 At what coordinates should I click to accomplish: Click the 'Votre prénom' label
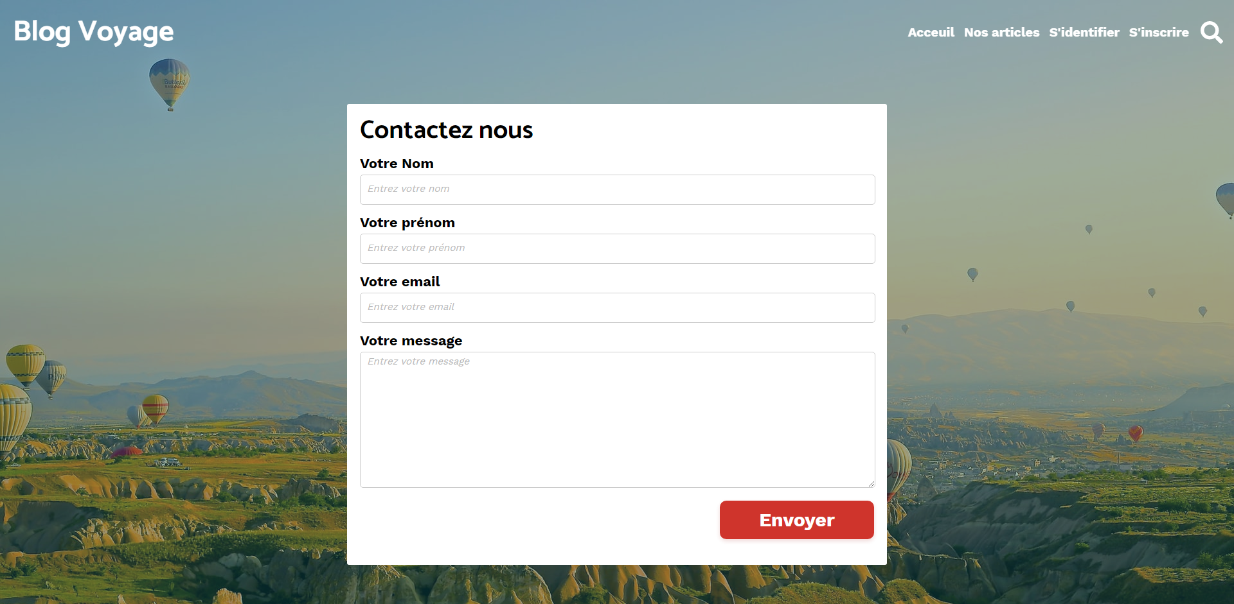click(x=407, y=223)
